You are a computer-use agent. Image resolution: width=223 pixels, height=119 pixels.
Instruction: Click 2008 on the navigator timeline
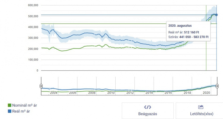[92, 93]
